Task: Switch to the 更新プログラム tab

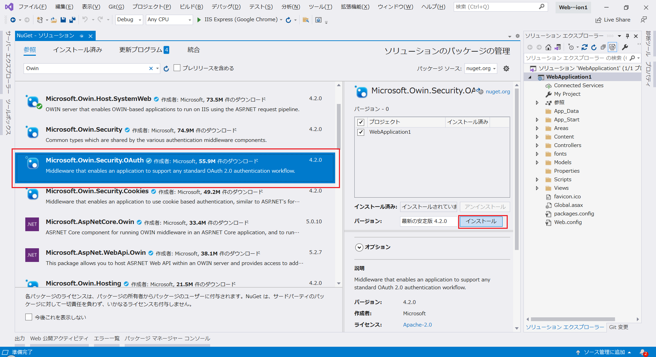Action: [141, 50]
